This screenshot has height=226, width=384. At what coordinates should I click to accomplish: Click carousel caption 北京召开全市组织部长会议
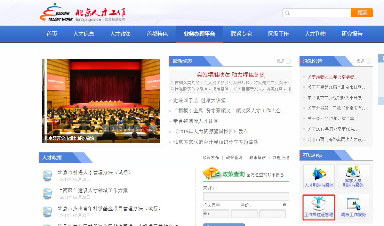click(69, 139)
